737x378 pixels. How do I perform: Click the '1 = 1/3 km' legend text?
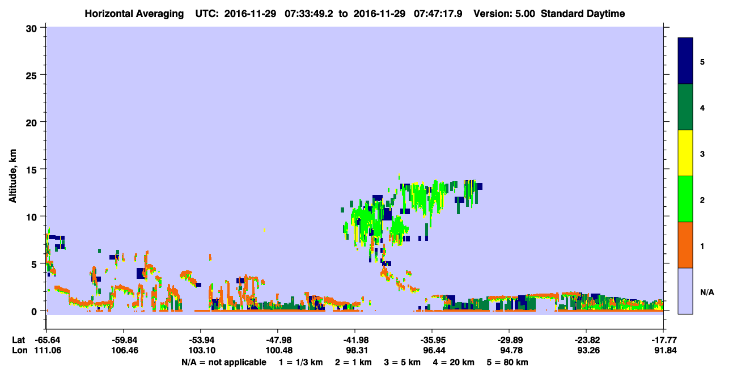click(300, 362)
